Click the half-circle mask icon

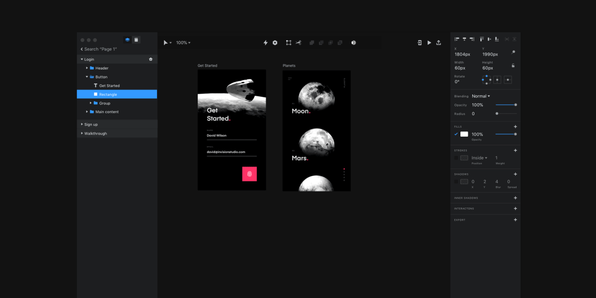[354, 43]
